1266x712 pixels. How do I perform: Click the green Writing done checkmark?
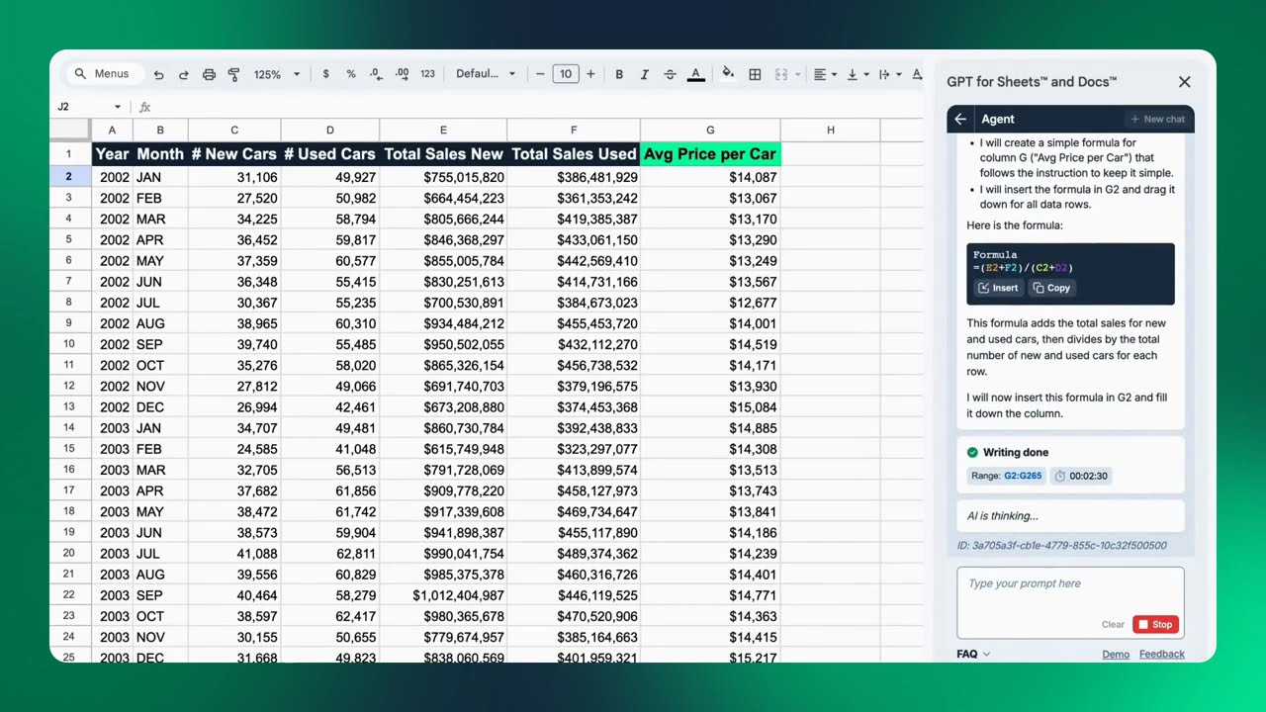pyautogui.click(x=972, y=452)
